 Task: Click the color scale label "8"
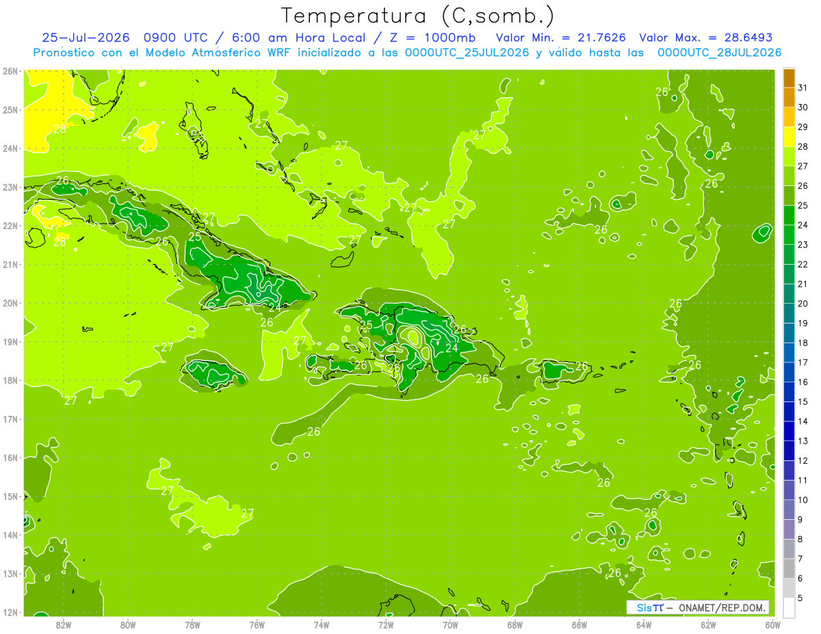coord(800,540)
